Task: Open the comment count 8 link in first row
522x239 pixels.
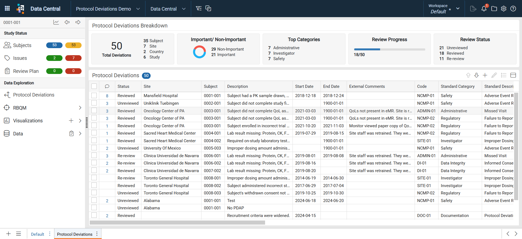Action: [x=107, y=96]
